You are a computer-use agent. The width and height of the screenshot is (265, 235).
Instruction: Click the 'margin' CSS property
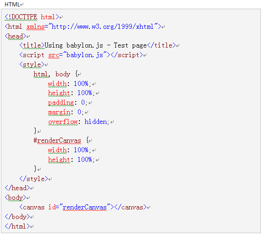(59, 112)
